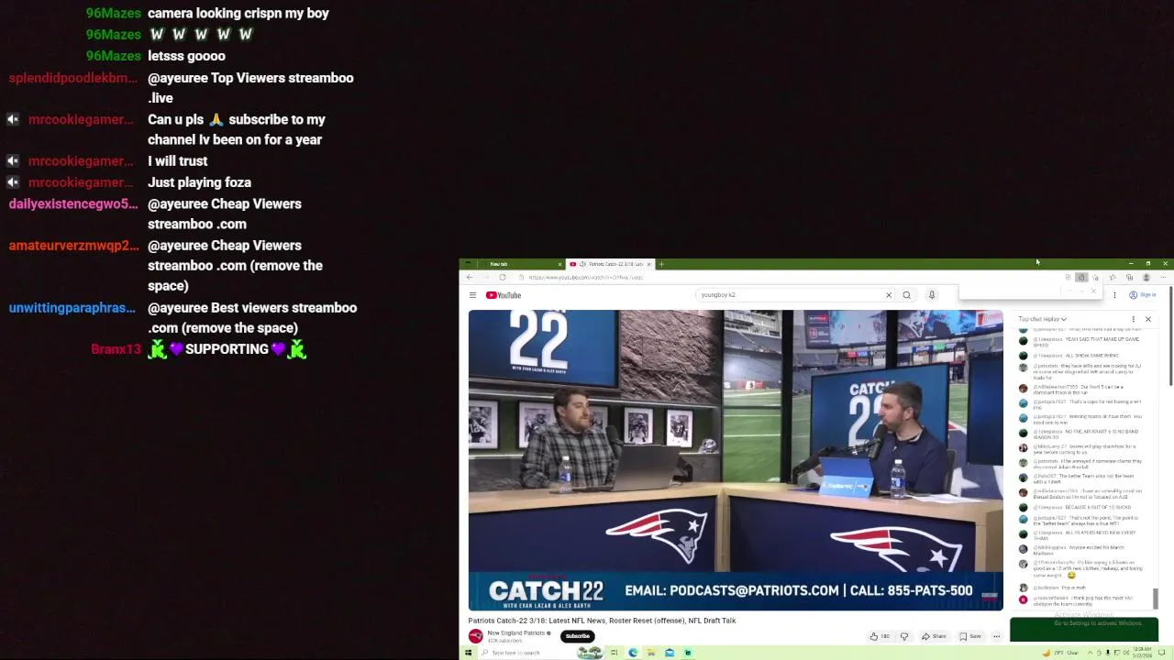The image size is (1174, 660).
Task: Click amateurverzmwqp2... username in chat
Action: tap(73, 246)
